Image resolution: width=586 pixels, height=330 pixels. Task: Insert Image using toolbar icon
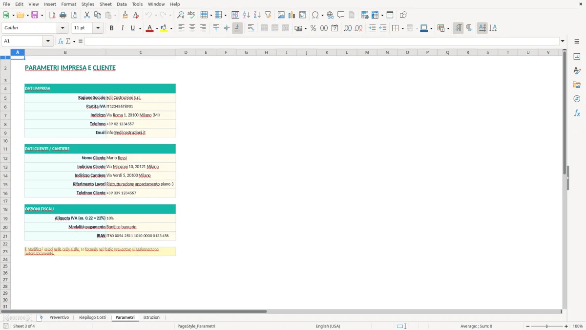pyautogui.click(x=281, y=15)
